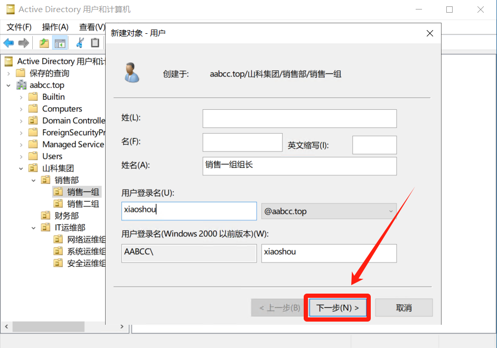The width and height of the screenshot is (497, 348).
Task: Click the clipboard Copy toolbar icon
Action: pyautogui.click(x=95, y=43)
